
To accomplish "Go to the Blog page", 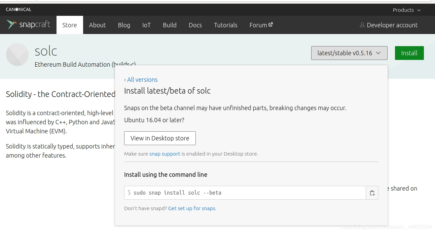I will coord(124,25).
